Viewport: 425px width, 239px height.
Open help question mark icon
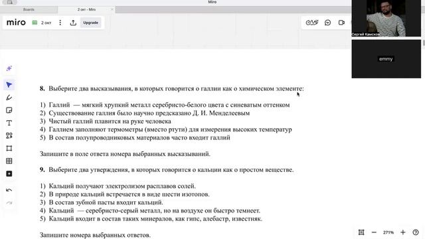[416, 232]
